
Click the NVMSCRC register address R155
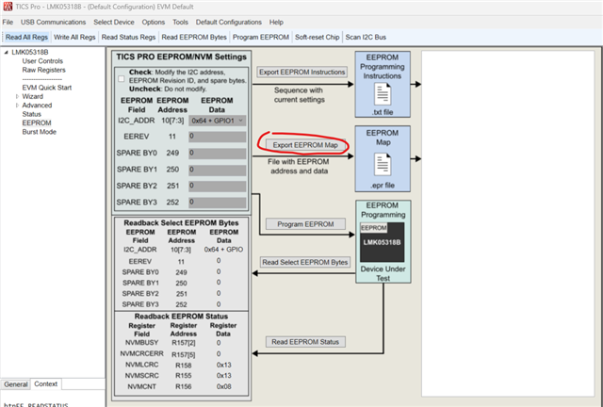(183, 376)
